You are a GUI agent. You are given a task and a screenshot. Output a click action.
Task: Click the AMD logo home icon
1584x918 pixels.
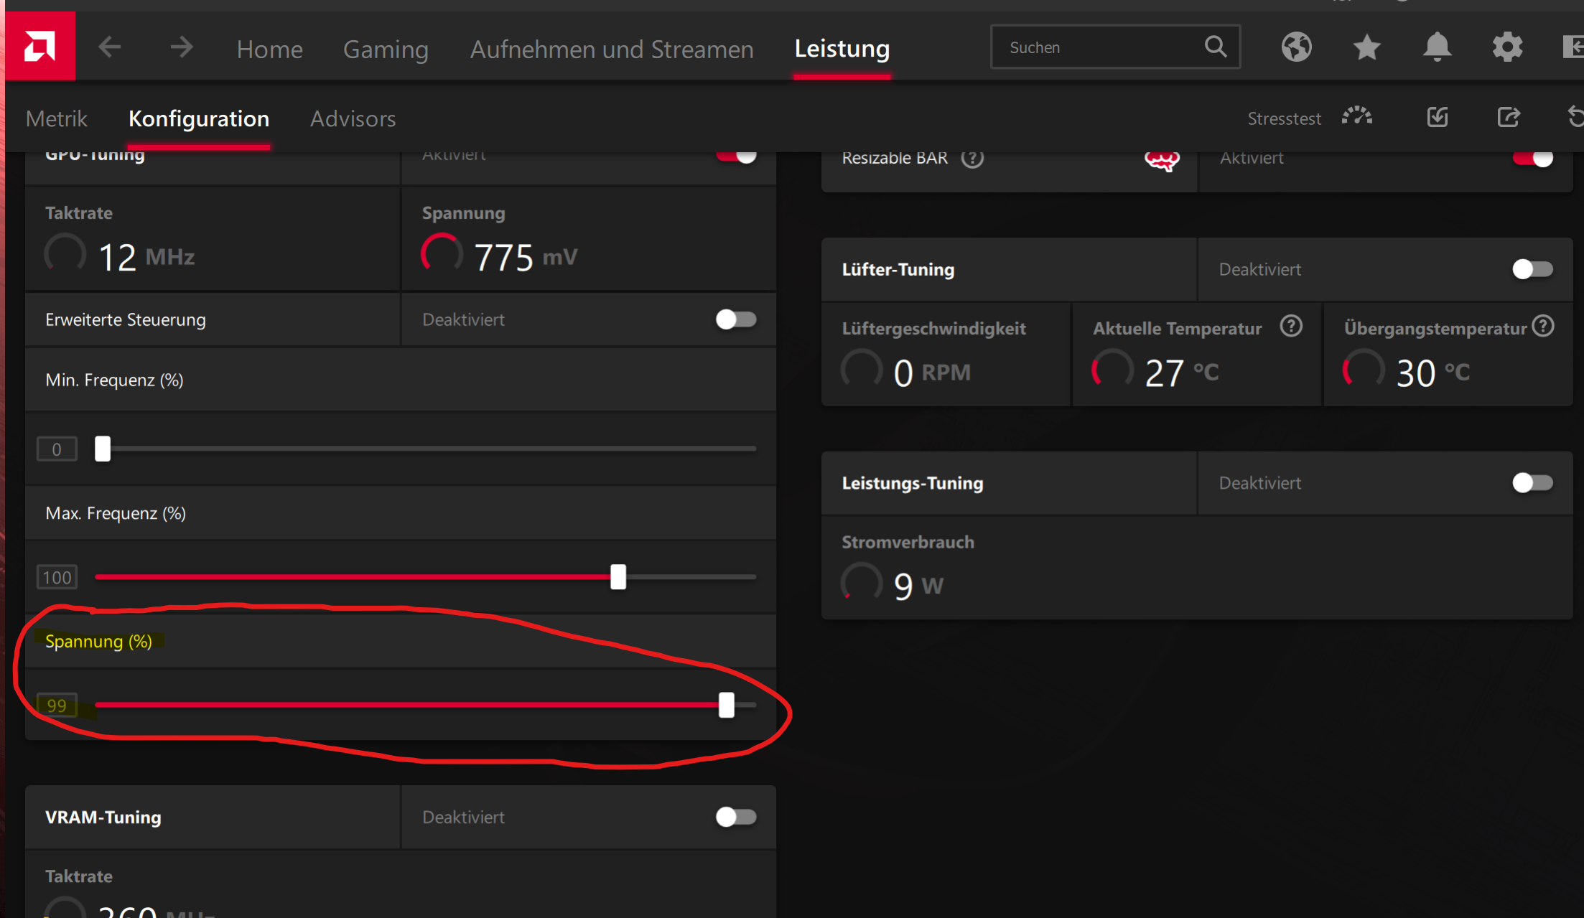(x=39, y=47)
